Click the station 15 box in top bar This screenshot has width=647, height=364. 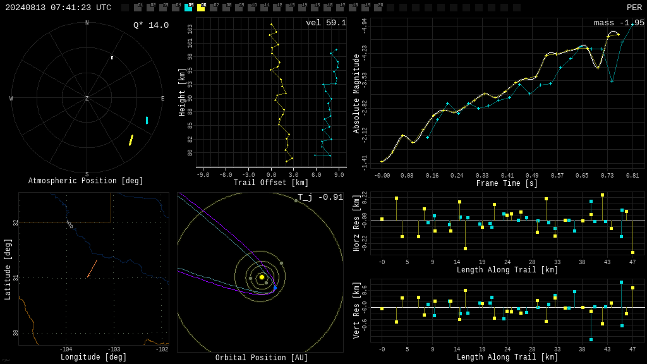point(315,8)
